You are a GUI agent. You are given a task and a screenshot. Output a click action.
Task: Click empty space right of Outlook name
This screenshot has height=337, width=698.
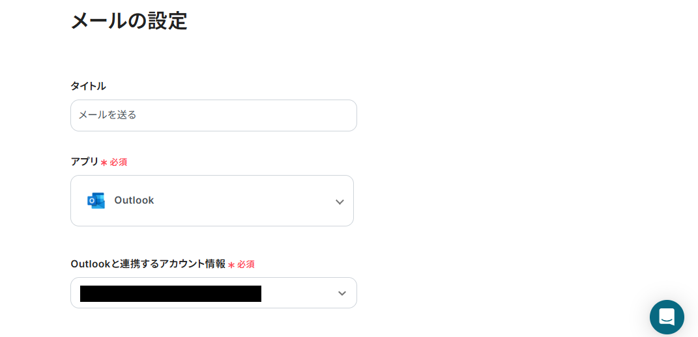click(x=248, y=200)
